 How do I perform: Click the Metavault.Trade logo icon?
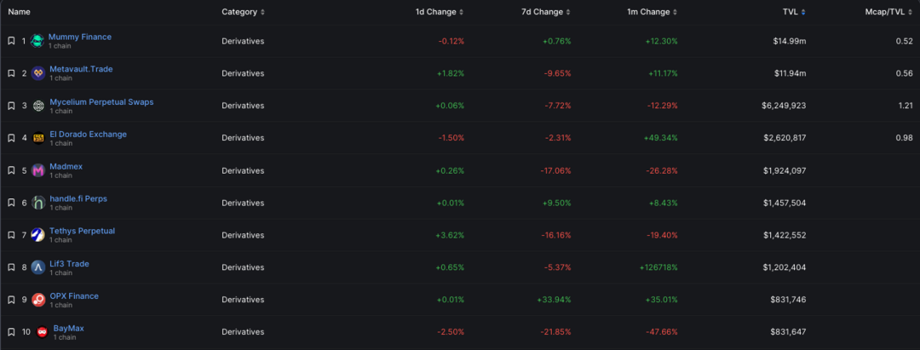tap(38, 73)
